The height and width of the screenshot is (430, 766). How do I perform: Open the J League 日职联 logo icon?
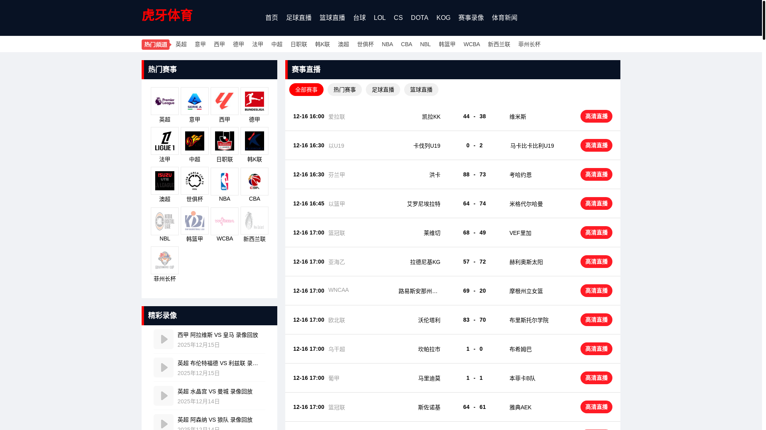click(225, 141)
